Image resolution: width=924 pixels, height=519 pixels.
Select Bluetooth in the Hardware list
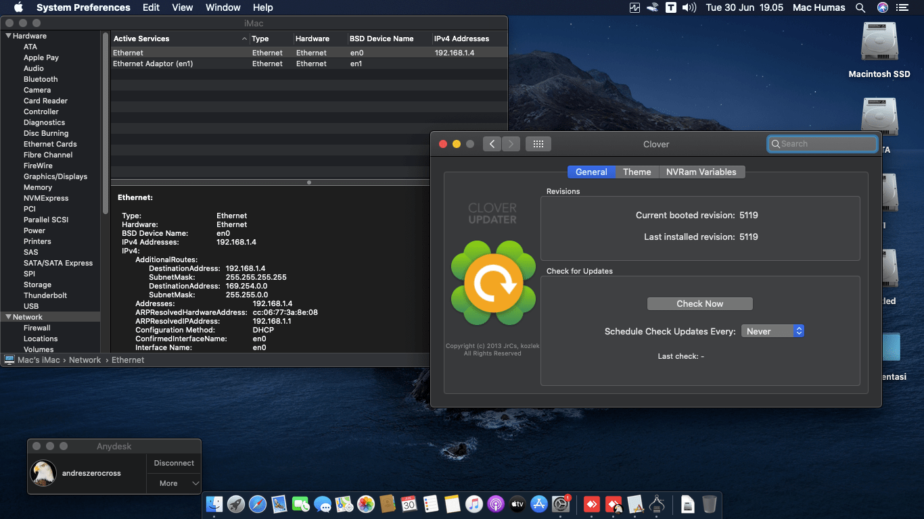click(x=41, y=79)
